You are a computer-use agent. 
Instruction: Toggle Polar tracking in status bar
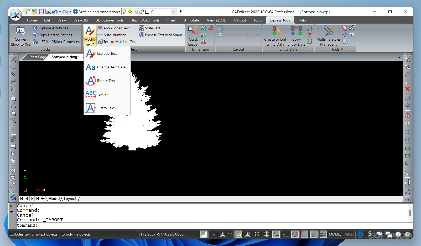pyautogui.click(x=295, y=234)
